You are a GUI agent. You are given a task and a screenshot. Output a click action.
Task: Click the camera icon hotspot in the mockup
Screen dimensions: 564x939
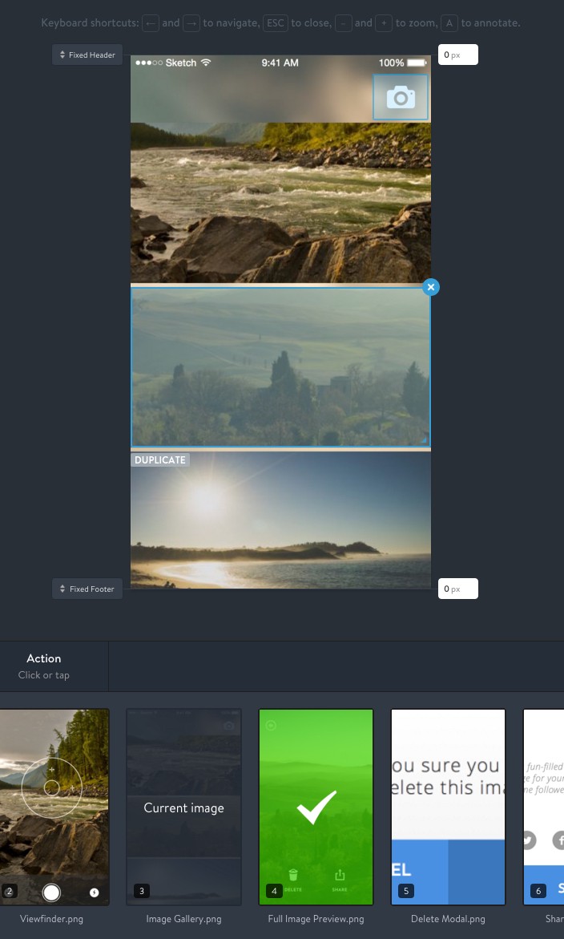[x=400, y=98]
